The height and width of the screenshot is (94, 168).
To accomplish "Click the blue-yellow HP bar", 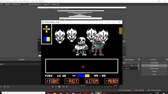I will 83,76.
